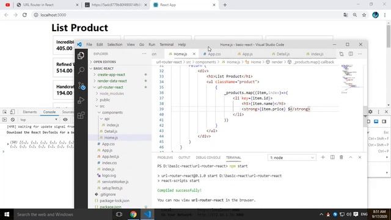
Task: Open DevTools customize menu dots
Action: click(x=379, y=112)
